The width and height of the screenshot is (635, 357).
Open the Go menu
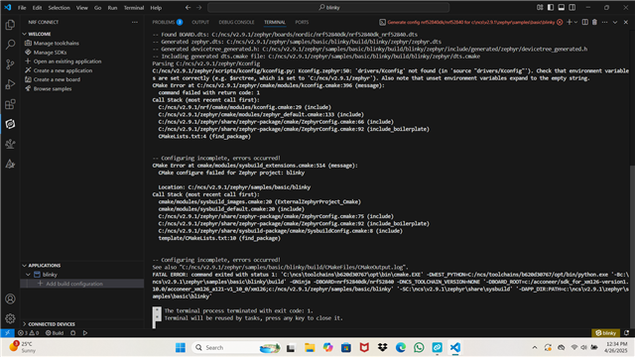(97, 8)
